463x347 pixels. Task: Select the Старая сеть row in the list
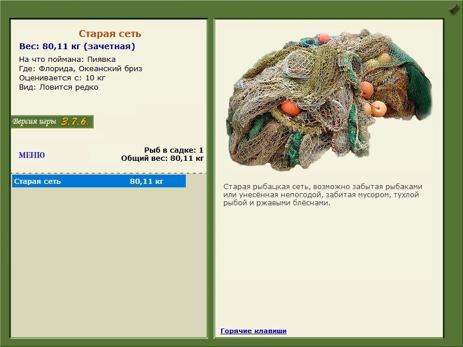[99, 181]
